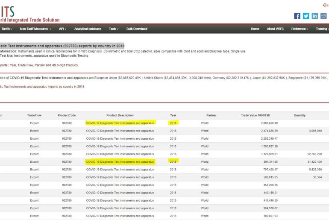The height and width of the screenshot is (220, 329).
Task: Open the imports by country in 2018 link
Action: click(42, 86)
